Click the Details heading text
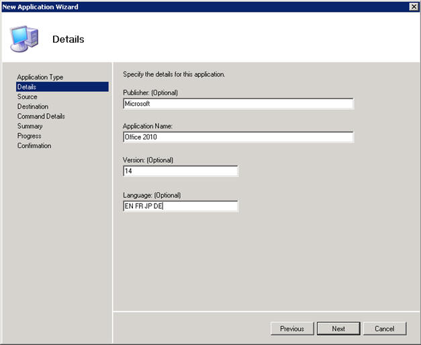This screenshot has width=421, height=345. [x=68, y=40]
